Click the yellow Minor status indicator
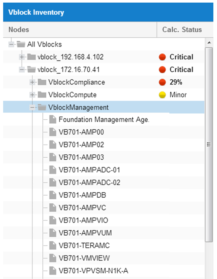The image size is (217, 279). 162,95
